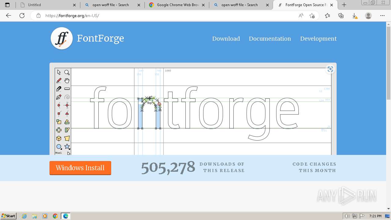View site information lock icon
This screenshot has width=391, height=220.
coord(38,16)
